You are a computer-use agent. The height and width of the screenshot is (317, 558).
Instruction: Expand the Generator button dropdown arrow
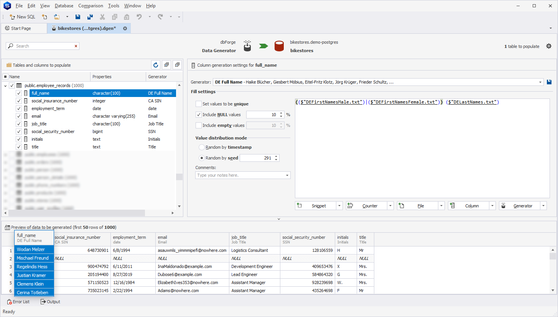pos(543,206)
